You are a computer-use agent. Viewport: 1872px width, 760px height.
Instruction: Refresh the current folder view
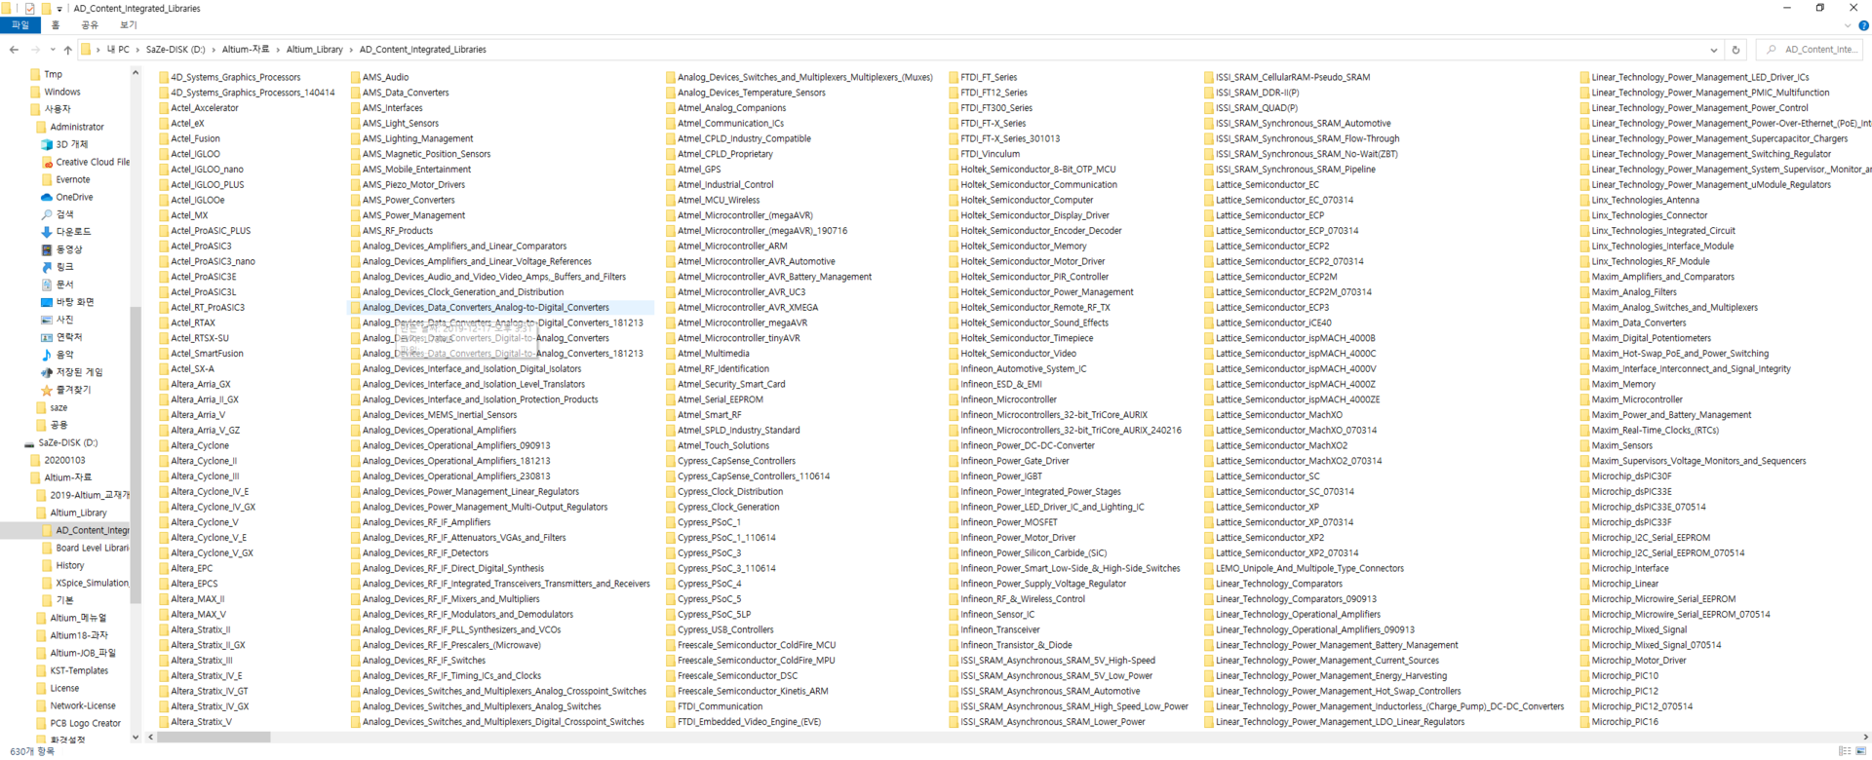[x=1735, y=49]
